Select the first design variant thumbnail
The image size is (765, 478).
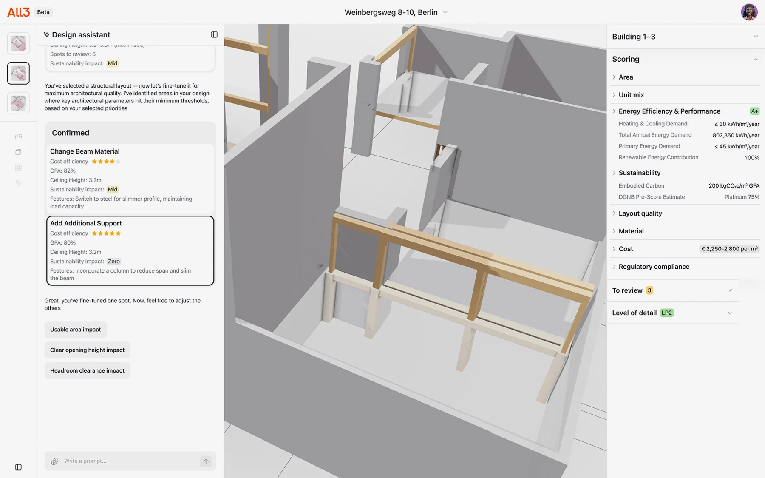[x=18, y=43]
